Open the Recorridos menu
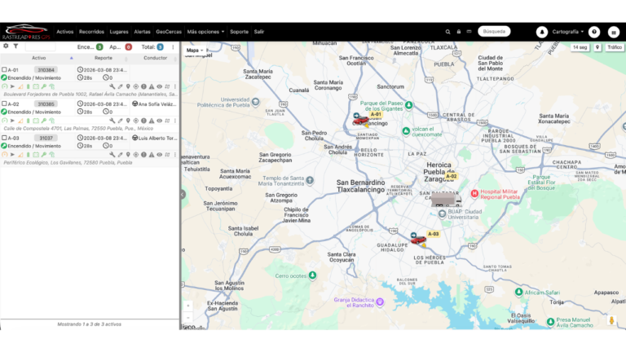This screenshot has height=352, width=626. tap(91, 32)
